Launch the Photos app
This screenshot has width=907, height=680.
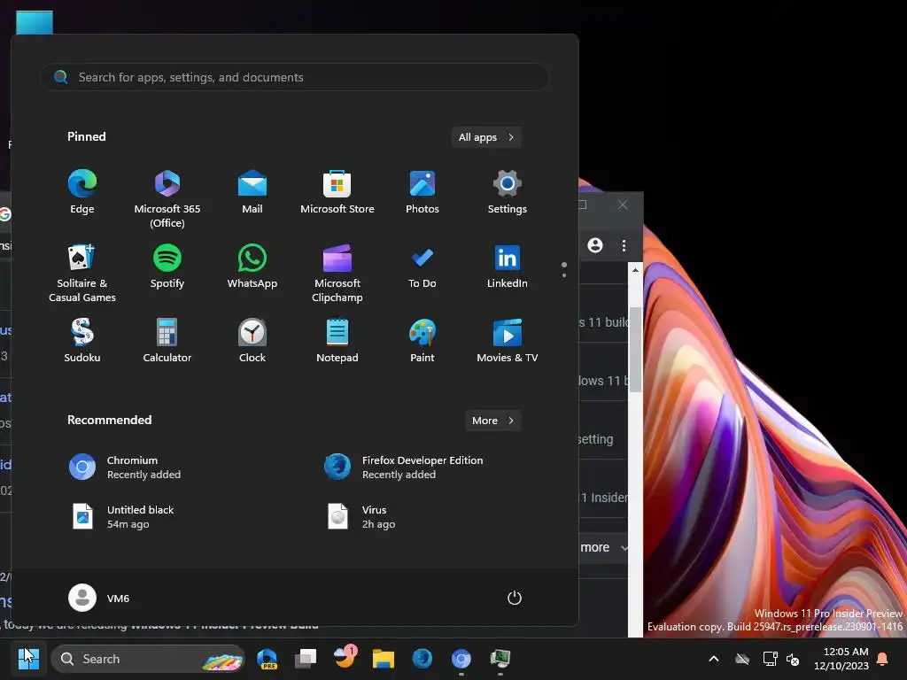[422, 192]
